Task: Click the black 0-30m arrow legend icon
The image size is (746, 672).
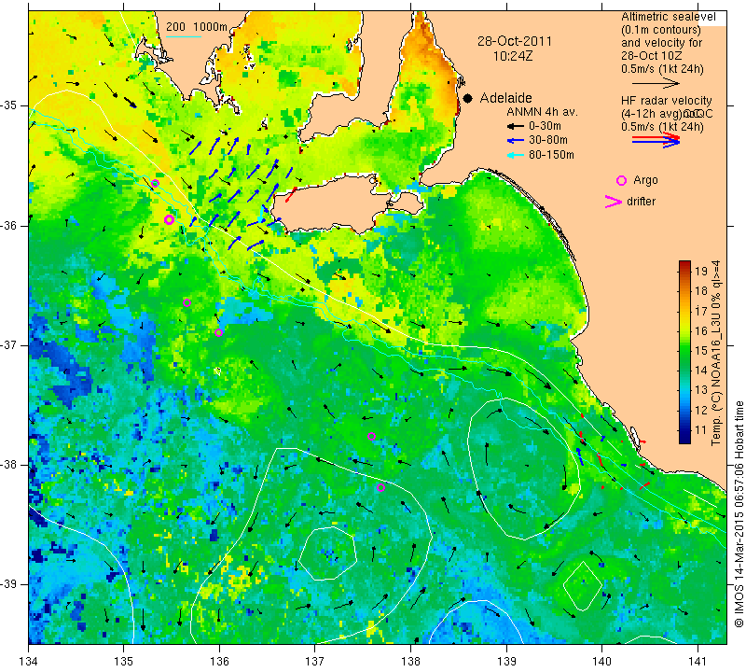Action: pos(515,127)
